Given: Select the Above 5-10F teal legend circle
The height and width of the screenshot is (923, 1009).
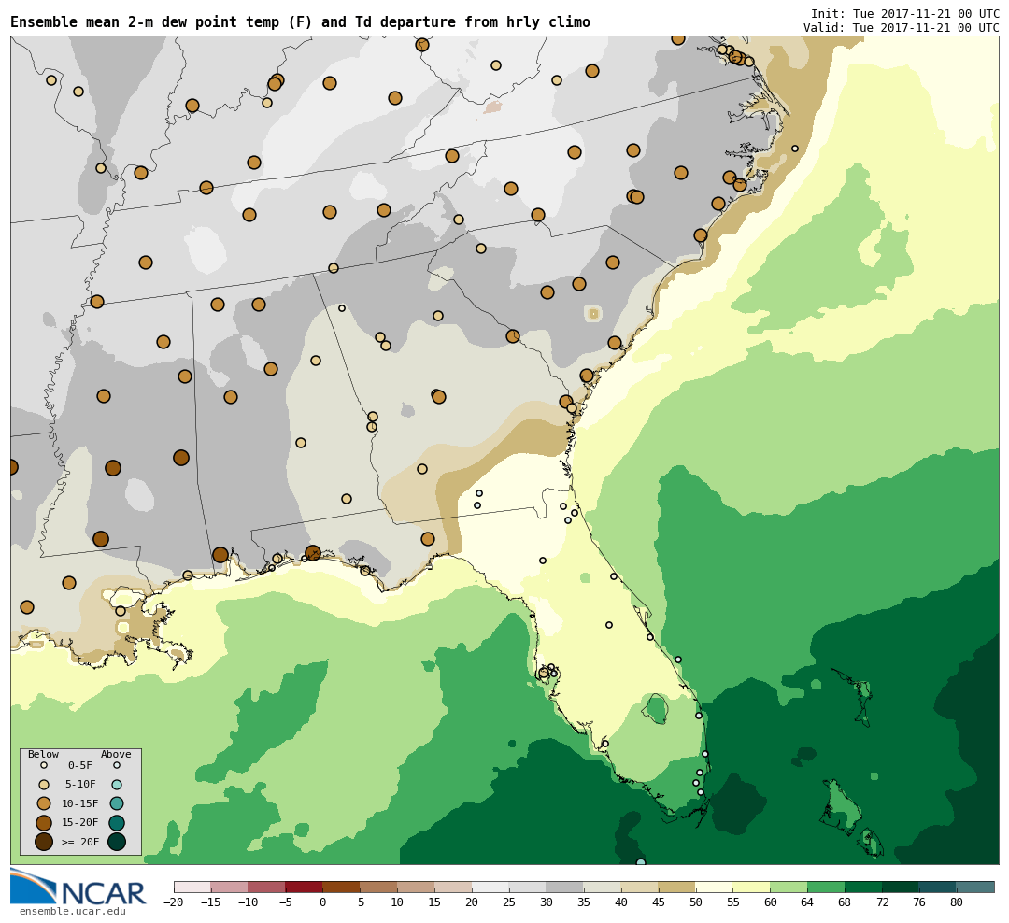Looking at the screenshot, I should tap(117, 785).
